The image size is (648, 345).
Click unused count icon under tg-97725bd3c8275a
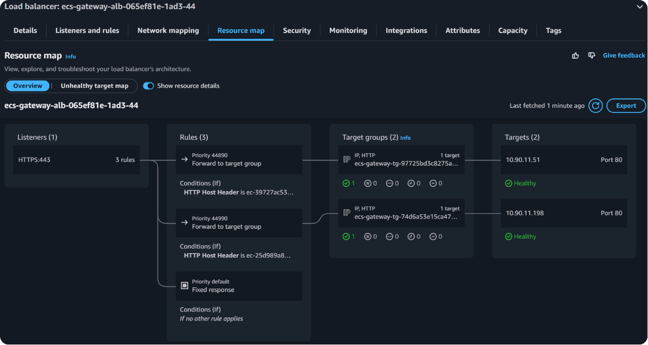(389, 183)
